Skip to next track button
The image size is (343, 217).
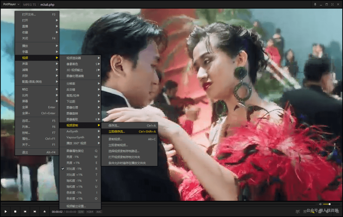(35, 212)
